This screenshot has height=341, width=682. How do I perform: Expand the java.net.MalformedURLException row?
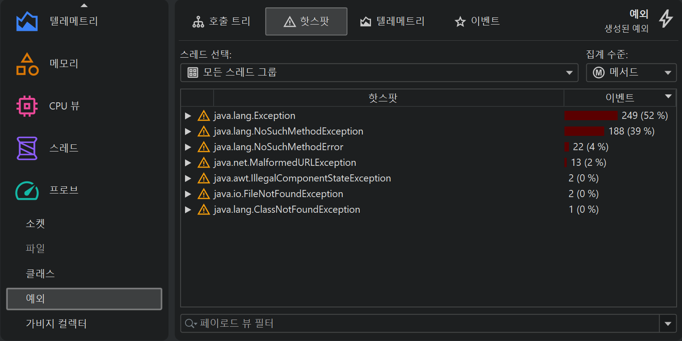tap(188, 163)
